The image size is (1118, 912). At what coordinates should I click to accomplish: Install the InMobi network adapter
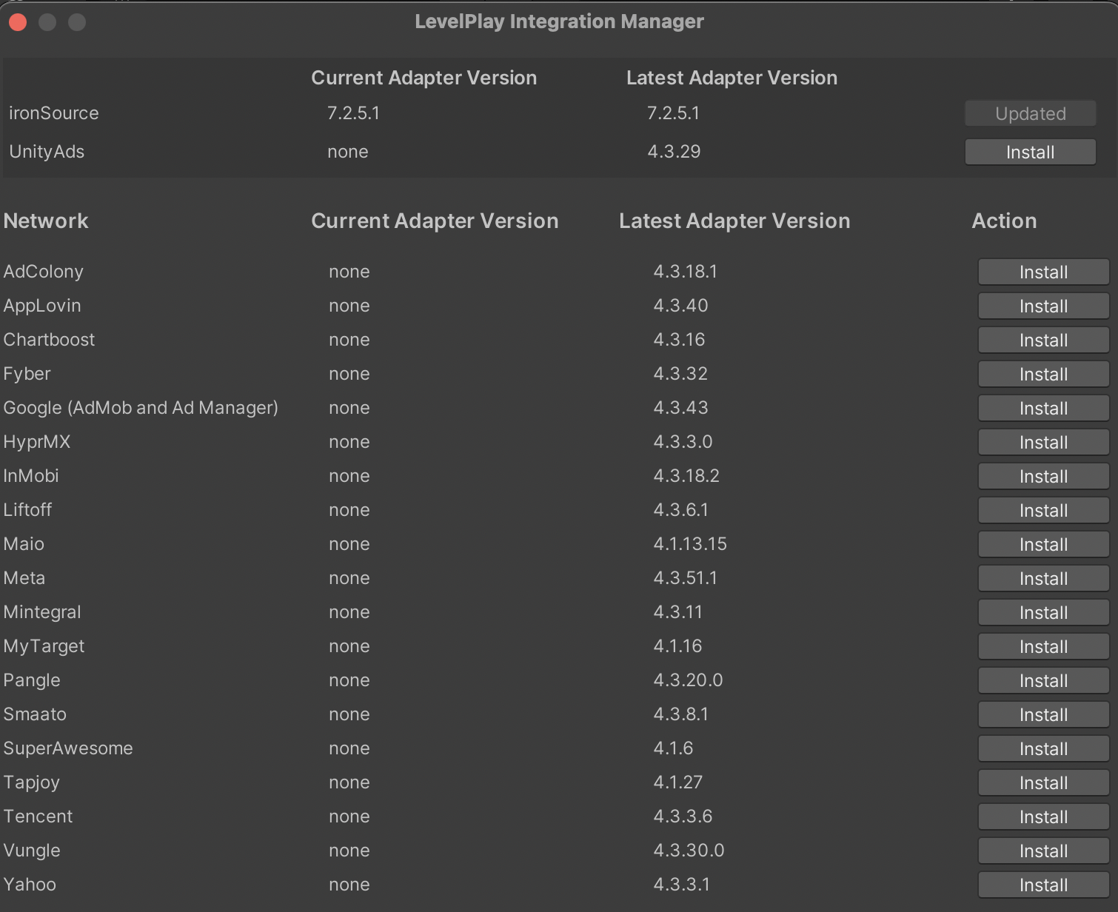point(1043,477)
